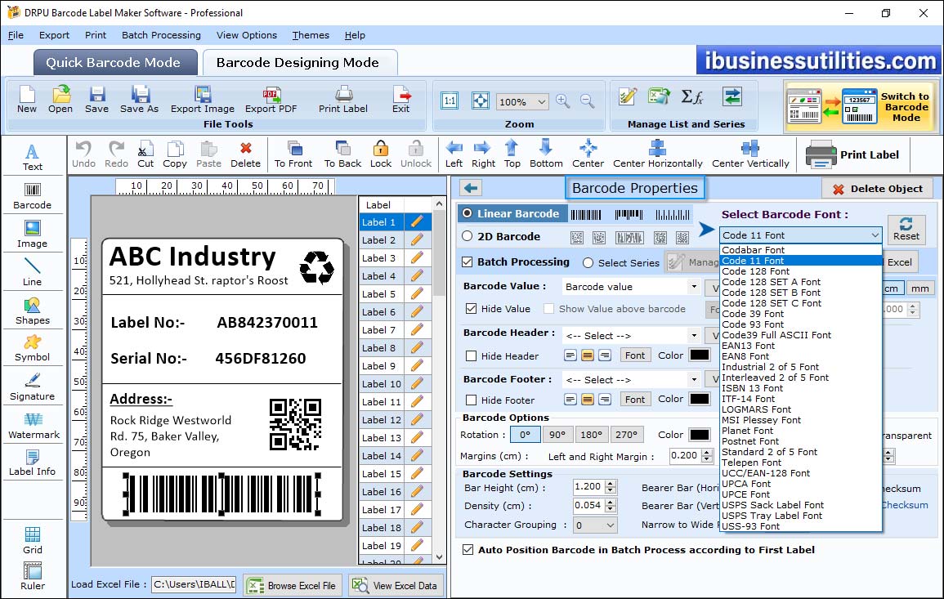The width and height of the screenshot is (944, 599).
Task: Choose Save As in File Tools
Action: (139, 100)
